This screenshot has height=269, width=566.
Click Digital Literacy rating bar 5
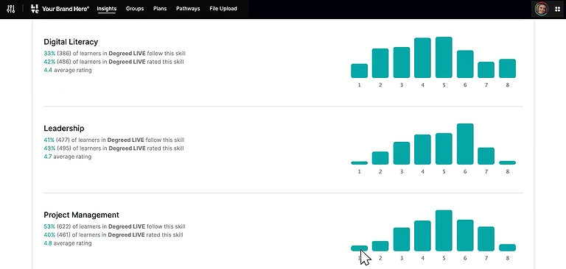click(444, 57)
